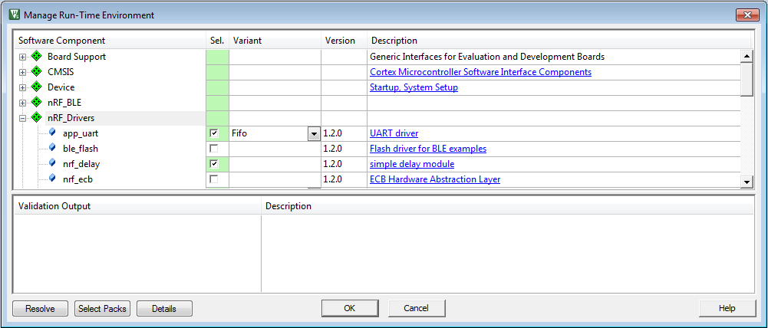
Task: Click the Sel. column header
Action: [x=217, y=41]
